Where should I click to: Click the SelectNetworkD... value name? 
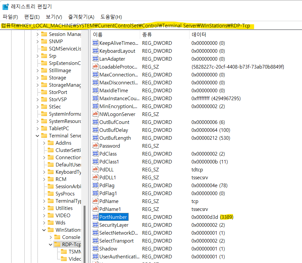click(118, 233)
